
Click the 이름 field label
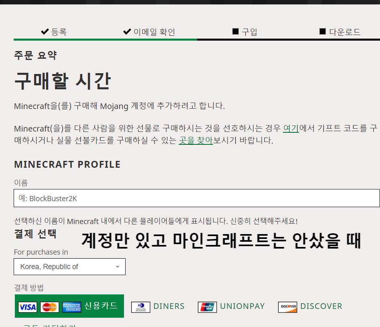coord(21,183)
